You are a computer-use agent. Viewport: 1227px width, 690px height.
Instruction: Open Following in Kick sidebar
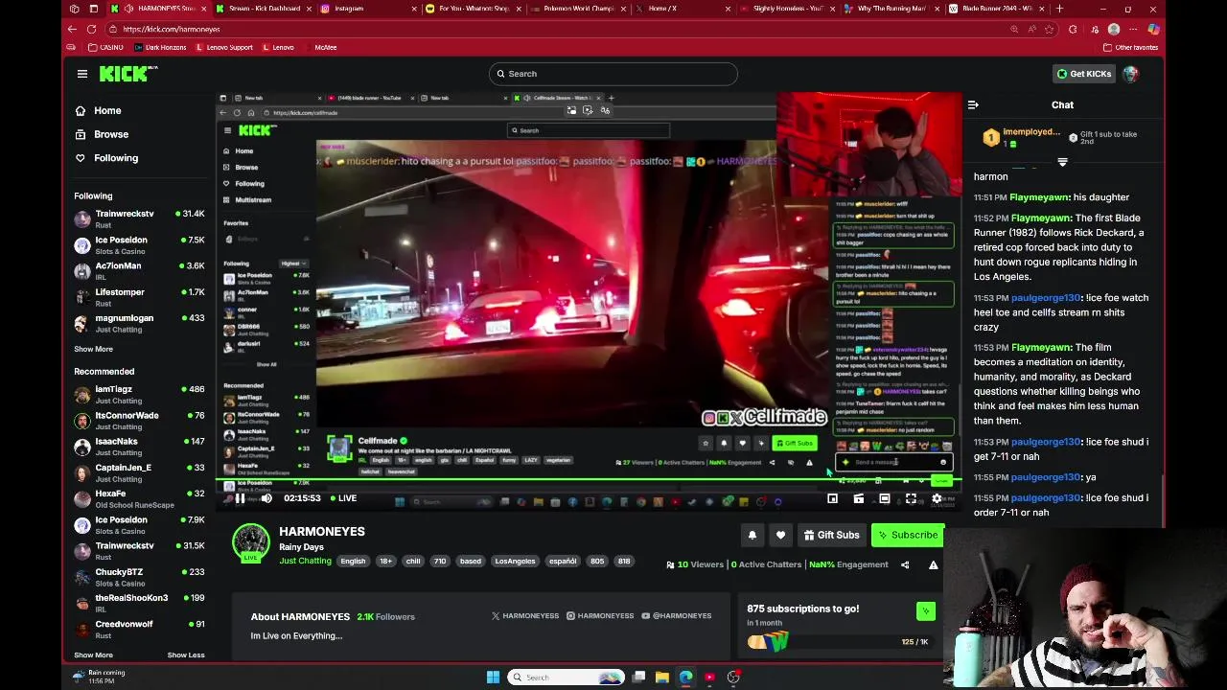pyautogui.click(x=116, y=158)
